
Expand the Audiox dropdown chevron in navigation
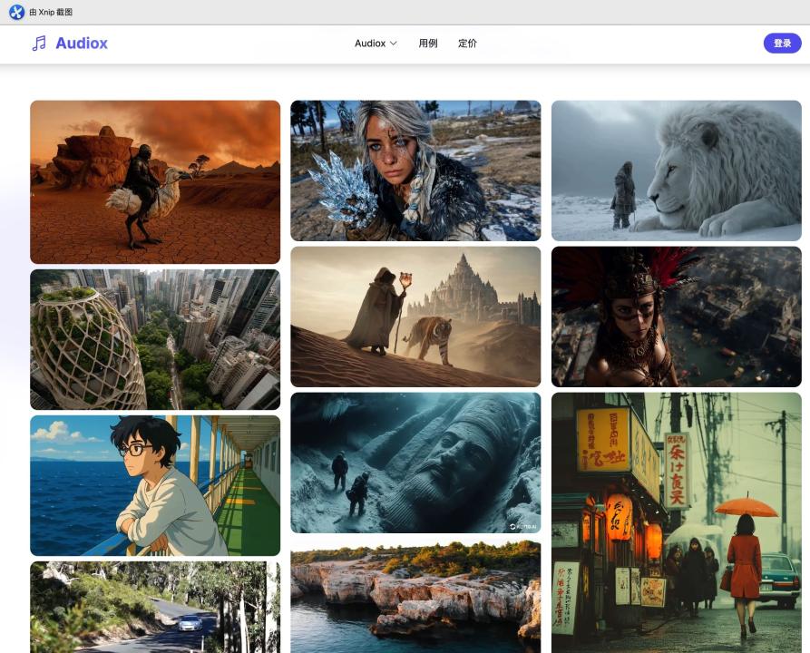394,44
